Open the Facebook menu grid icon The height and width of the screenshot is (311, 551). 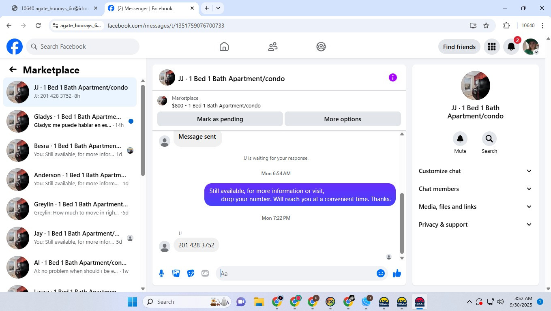tap(492, 47)
